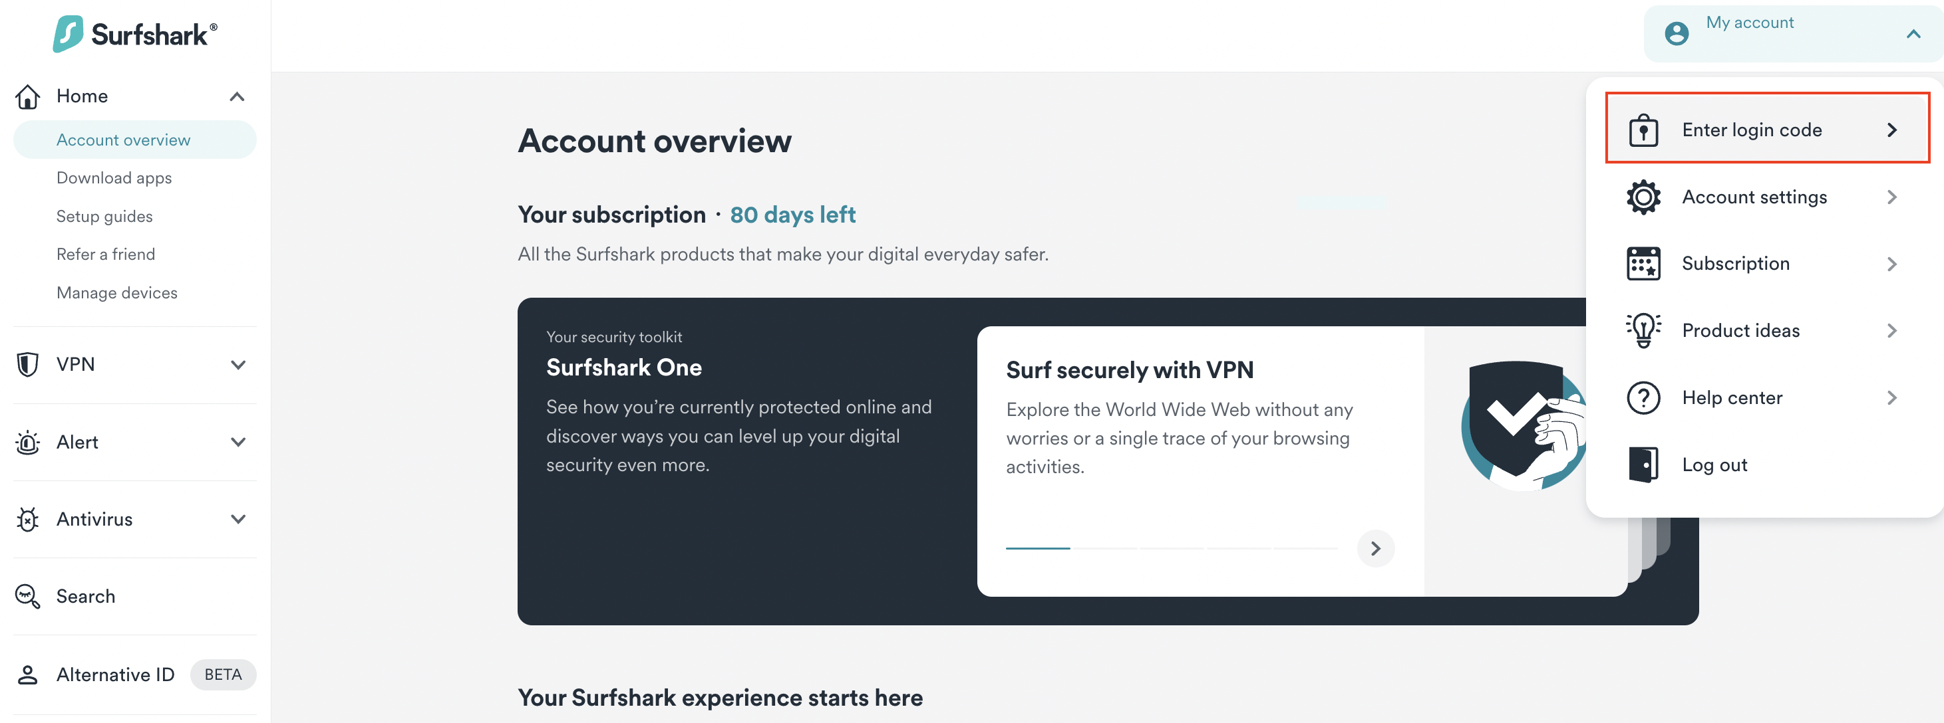The image size is (1944, 723).
Task: Expand the Antivirus section chevron
Action: 238,519
